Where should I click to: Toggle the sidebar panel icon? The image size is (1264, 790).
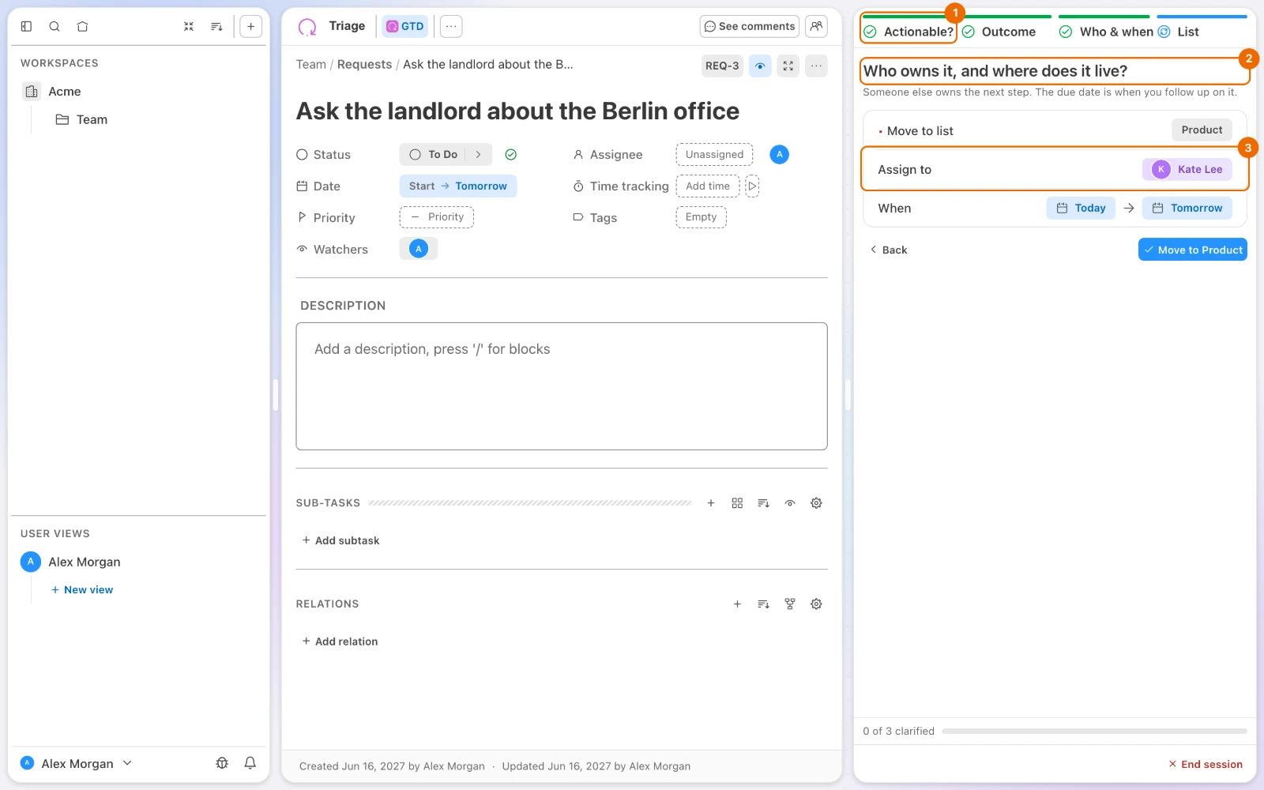point(26,26)
